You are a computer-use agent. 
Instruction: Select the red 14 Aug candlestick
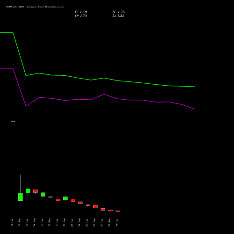coord(36,191)
